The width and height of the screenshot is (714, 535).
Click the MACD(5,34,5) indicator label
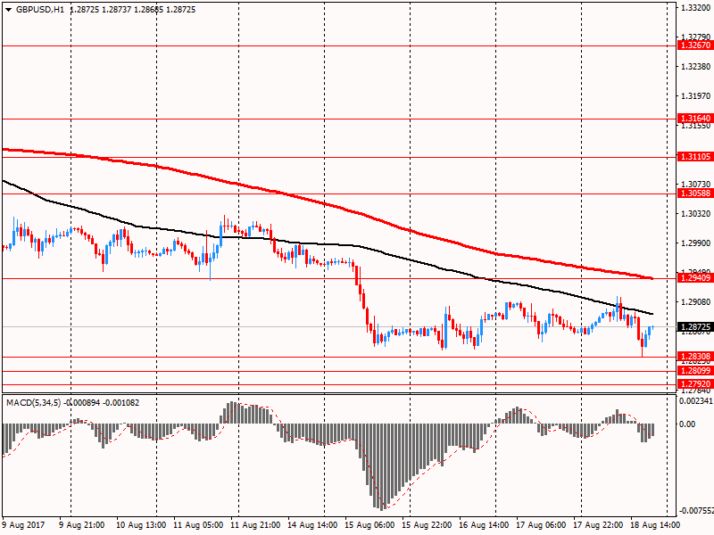click(x=34, y=403)
